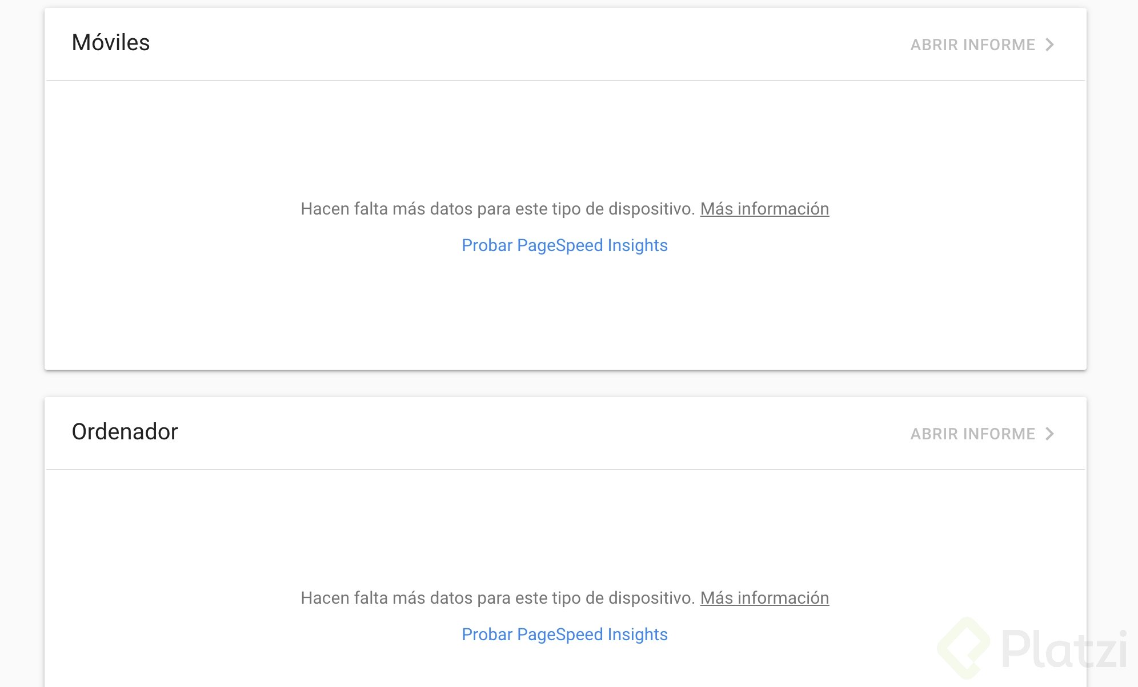Click the Ordenador card heading
The width and height of the screenshot is (1138, 687).
125,432
